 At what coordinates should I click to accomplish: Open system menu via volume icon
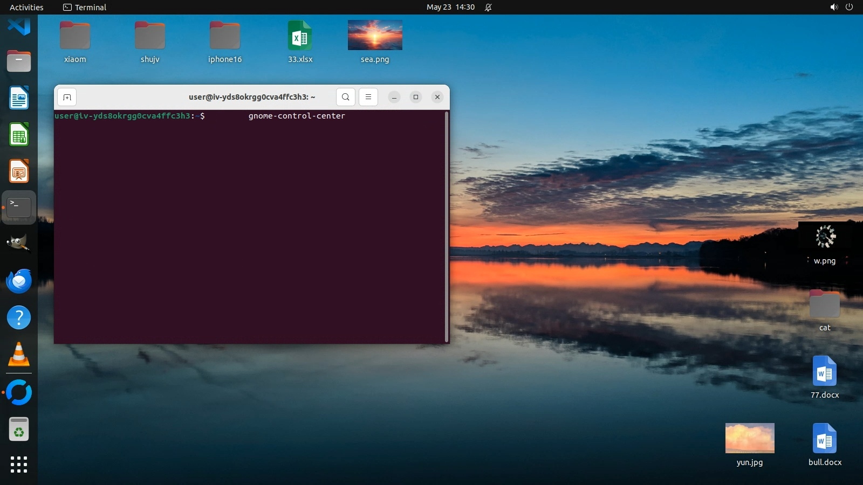tap(834, 7)
